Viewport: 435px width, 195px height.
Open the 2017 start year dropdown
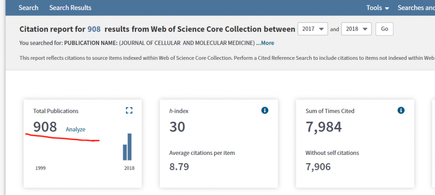point(313,29)
